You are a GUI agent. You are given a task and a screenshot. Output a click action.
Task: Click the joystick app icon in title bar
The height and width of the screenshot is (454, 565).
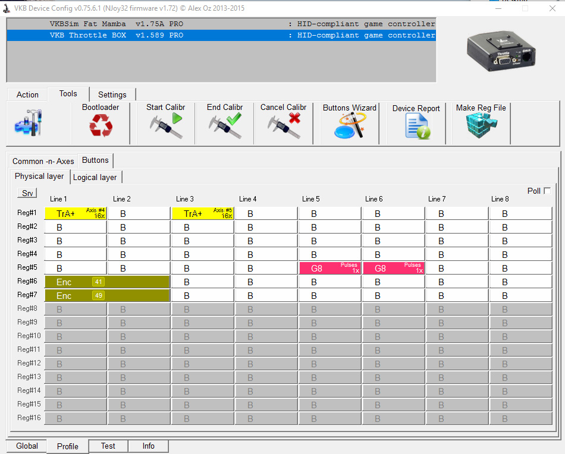point(7,8)
